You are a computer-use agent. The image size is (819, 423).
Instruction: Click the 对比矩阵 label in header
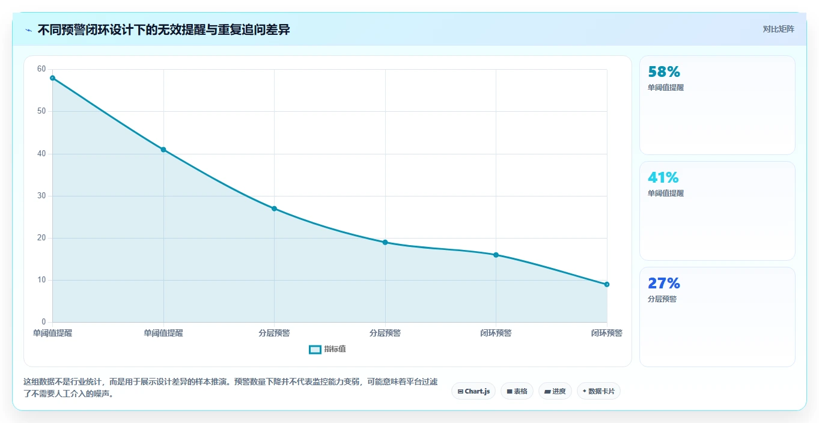point(778,29)
